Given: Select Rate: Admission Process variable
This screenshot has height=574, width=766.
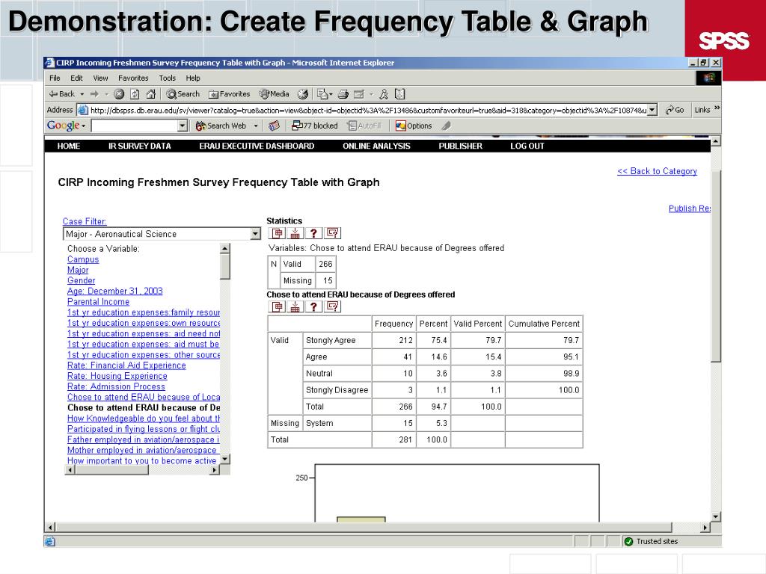Looking at the screenshot, I should [x=116, y=386].
